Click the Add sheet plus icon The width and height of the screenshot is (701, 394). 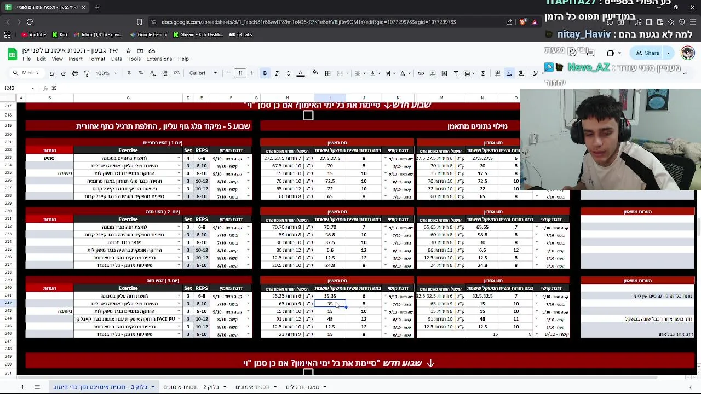[22, 387]
